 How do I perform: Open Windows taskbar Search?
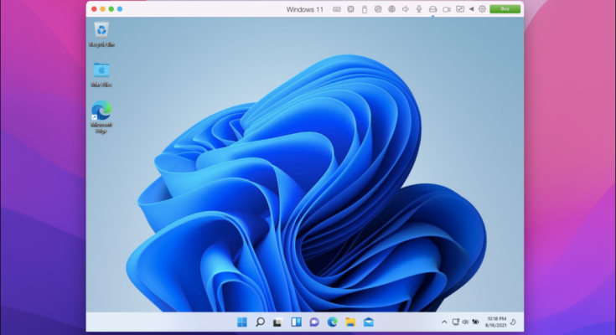260,322
